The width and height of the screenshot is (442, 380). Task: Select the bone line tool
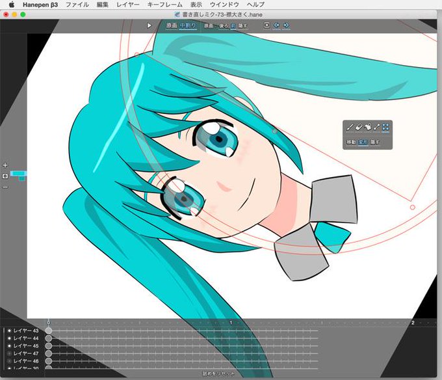[x=376, y=128]
